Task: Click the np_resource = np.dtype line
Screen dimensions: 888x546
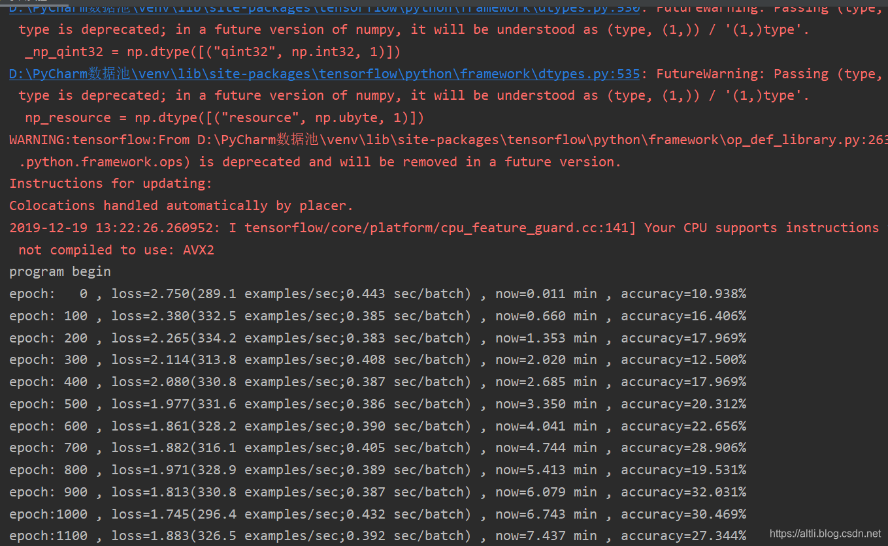Action: point(225,117)
